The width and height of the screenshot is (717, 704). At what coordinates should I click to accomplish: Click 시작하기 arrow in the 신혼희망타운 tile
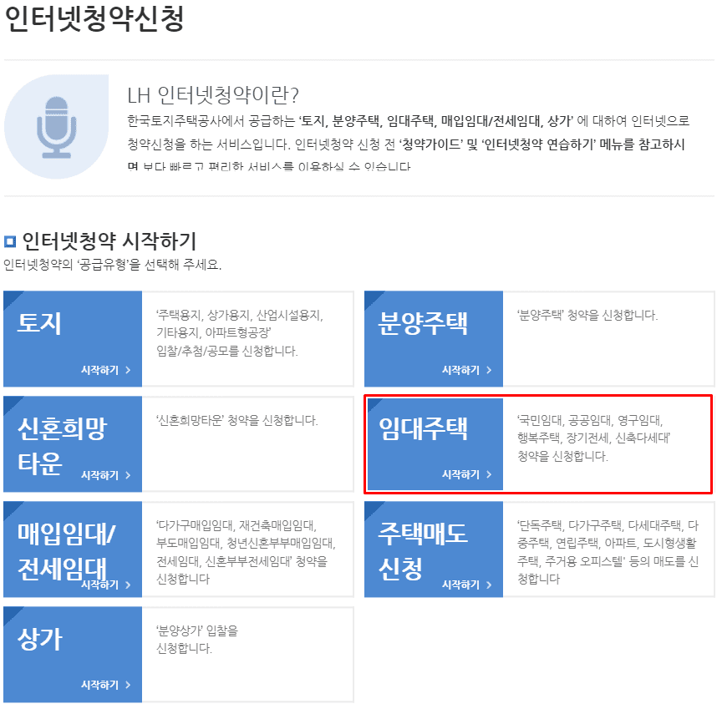(105, 475)
